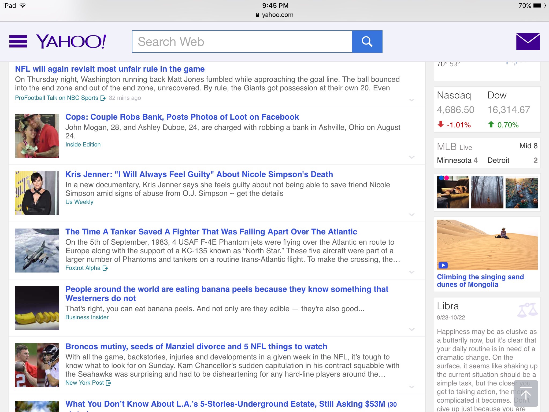Click New York Post source link
This screenshot has height=412, width=549.
(x=84, y=383)
